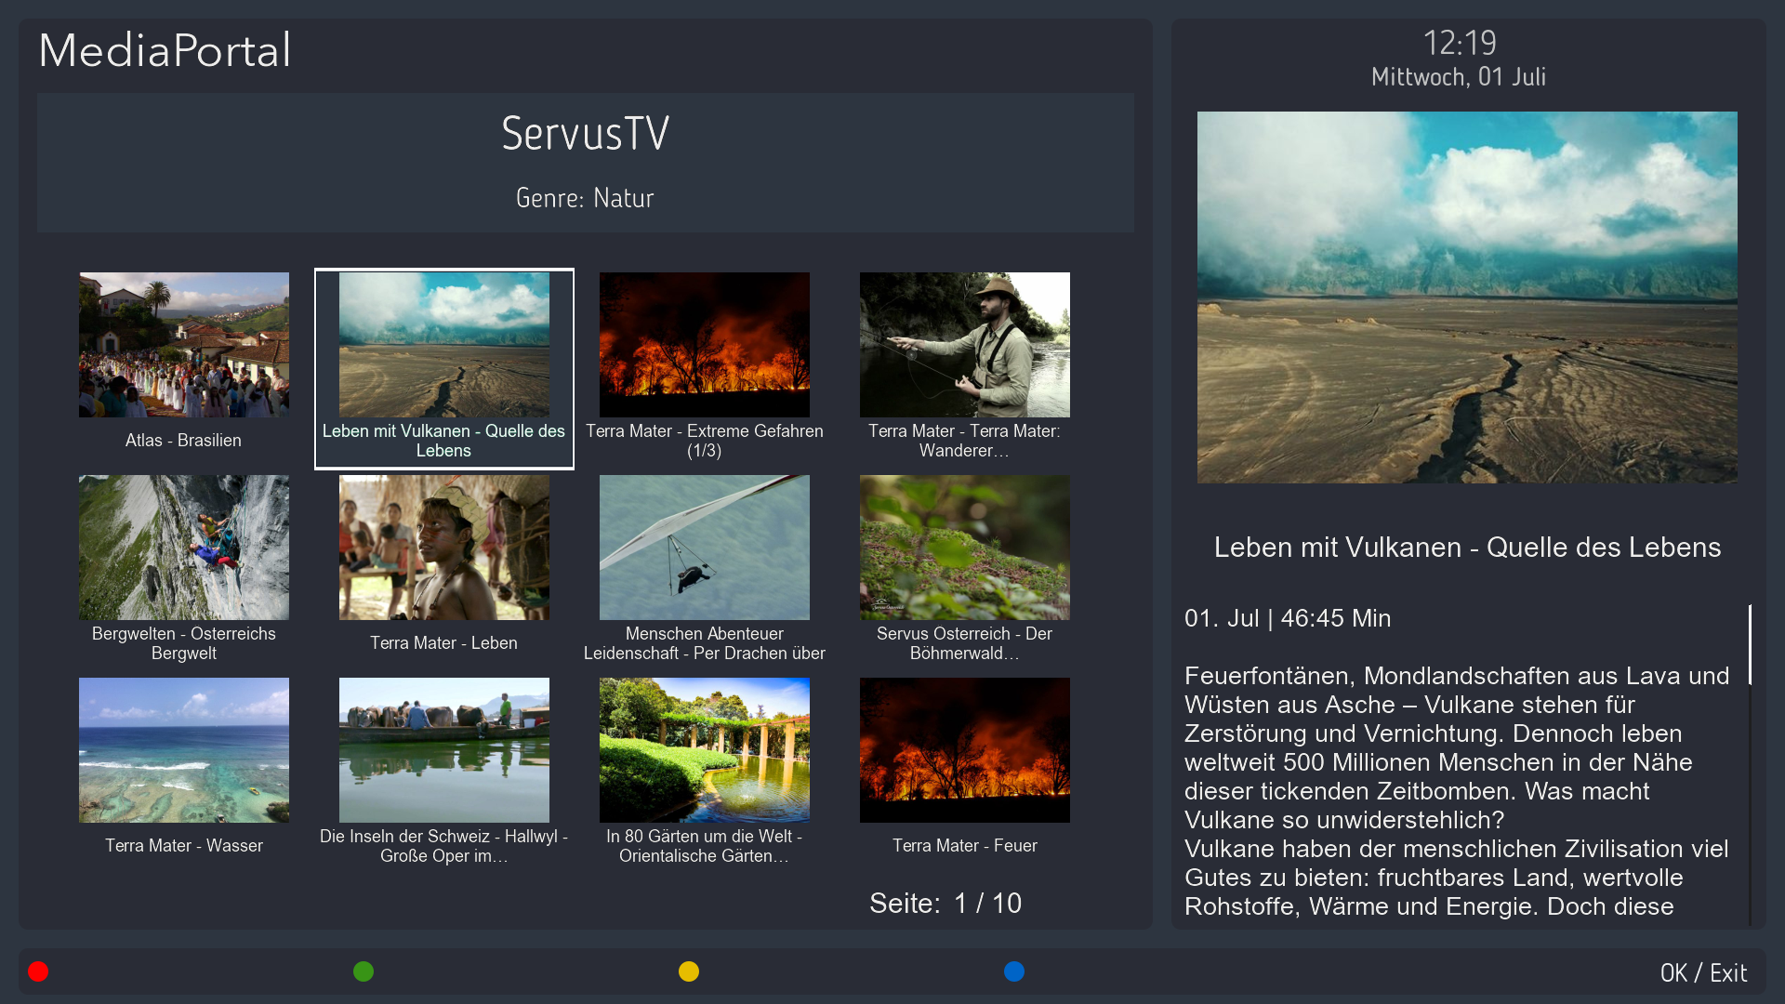The height and width of the screenshot is (1004, 1785).
Task: Select Die Inseln der Schweiz thumbnail
Action: point(444,750)
